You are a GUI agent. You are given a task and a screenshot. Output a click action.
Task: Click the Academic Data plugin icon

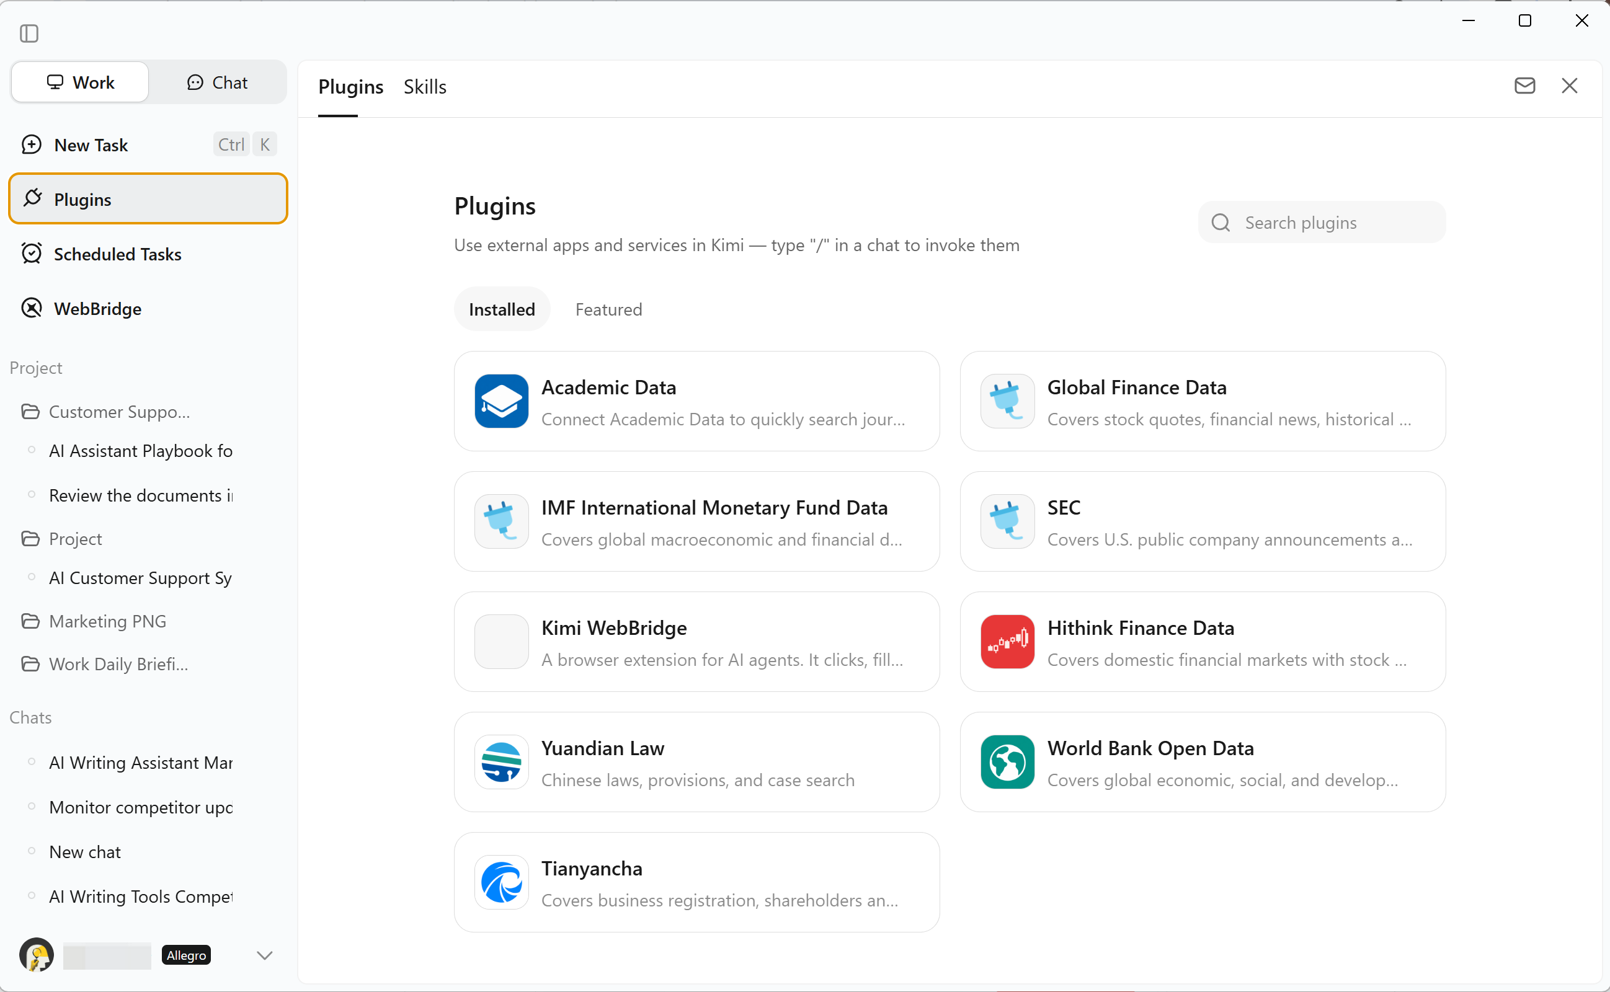click(501, 401)
